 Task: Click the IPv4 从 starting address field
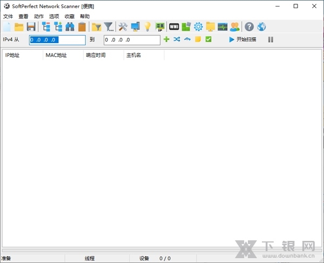click(x=57, y=40)
